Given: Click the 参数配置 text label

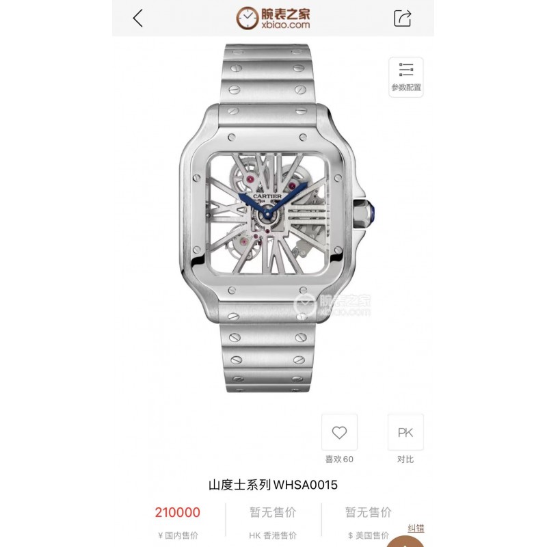Looking at the screenshot, I should point(406,88).
